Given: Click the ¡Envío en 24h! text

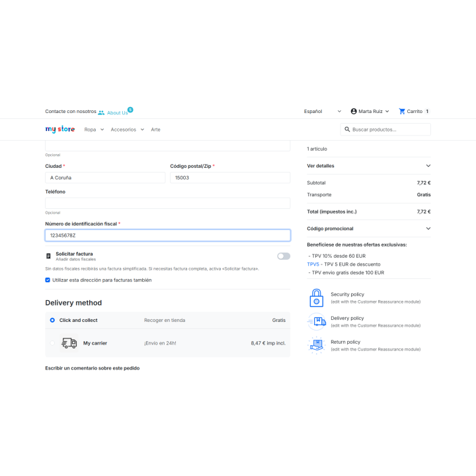Looking at the screenshot, I should pyautogui.click(x=160, y=343).
